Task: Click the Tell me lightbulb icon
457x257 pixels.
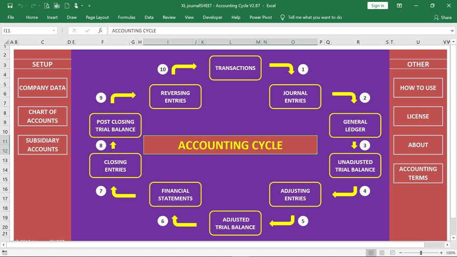Action: [282, 18]
